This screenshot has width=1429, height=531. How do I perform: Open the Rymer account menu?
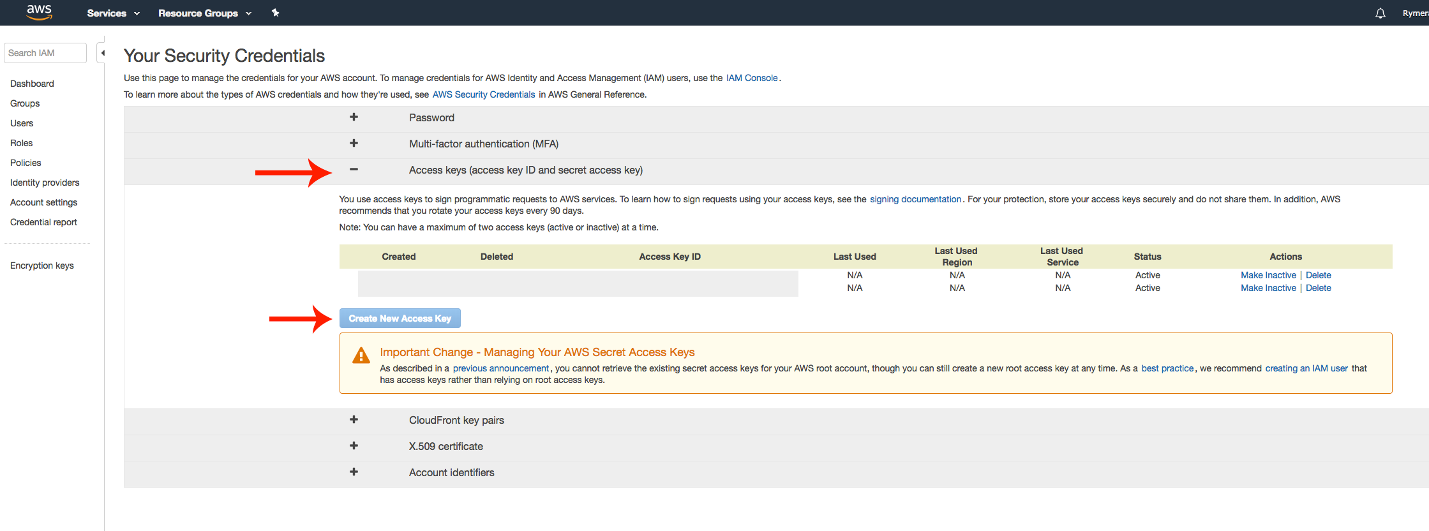pos(1415,13)
